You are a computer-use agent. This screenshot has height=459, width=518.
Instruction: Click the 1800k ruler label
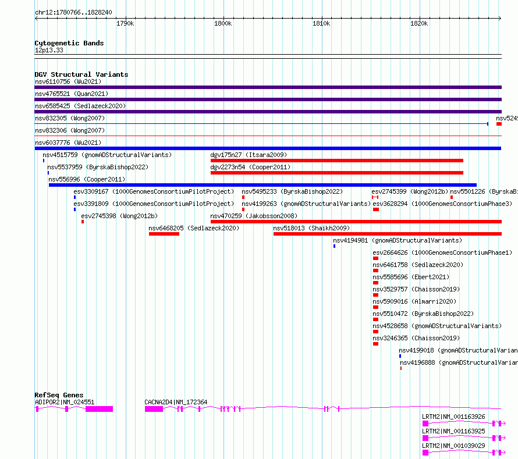[223, 23]
